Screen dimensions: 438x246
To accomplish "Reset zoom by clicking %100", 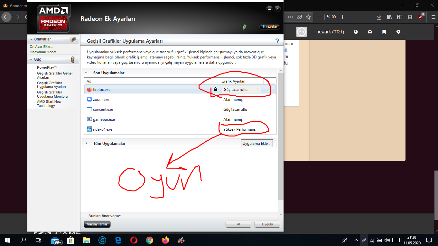I will coord(331,17).
